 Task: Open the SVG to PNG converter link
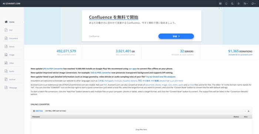coord(101,73)
